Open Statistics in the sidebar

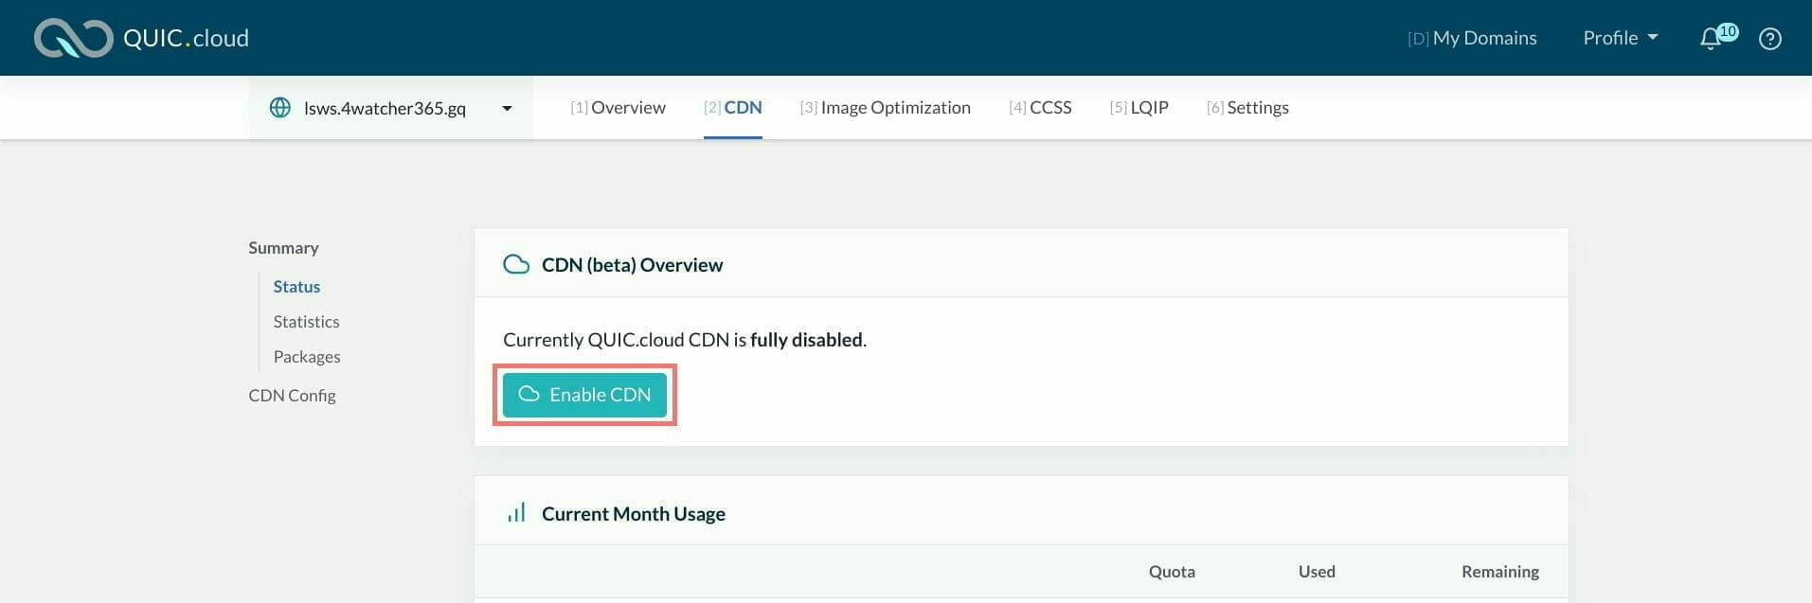pos(306,321)
